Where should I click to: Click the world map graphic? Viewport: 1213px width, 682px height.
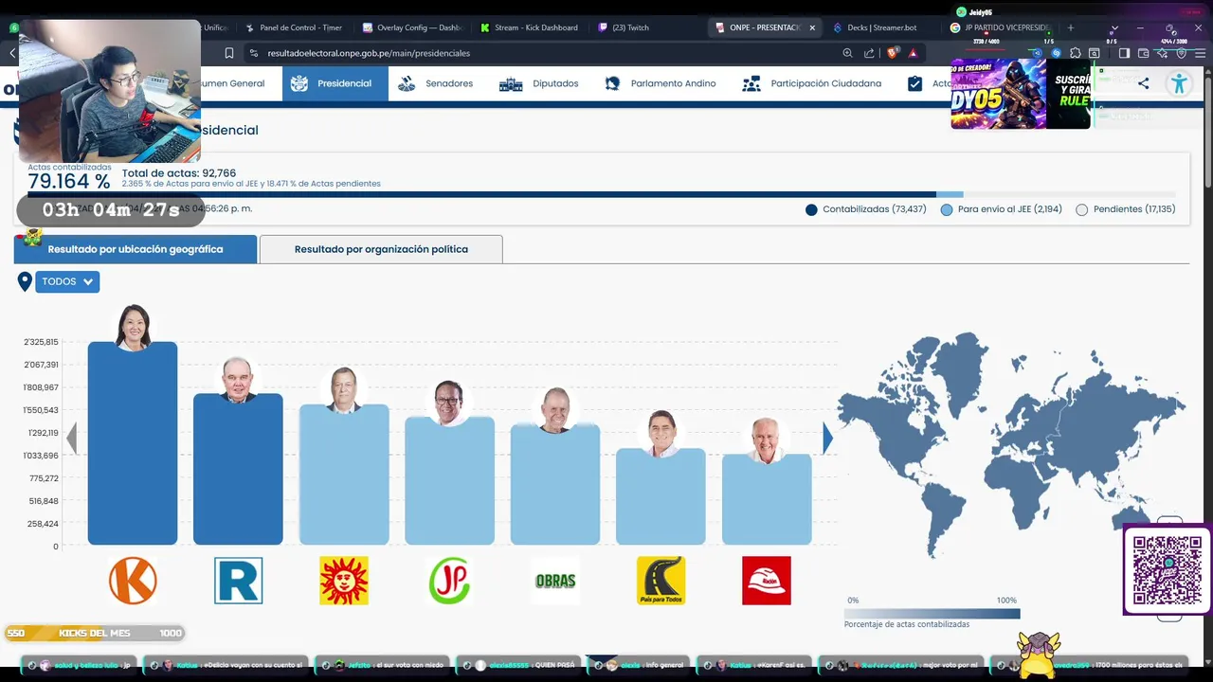[x=1011, y=443]
